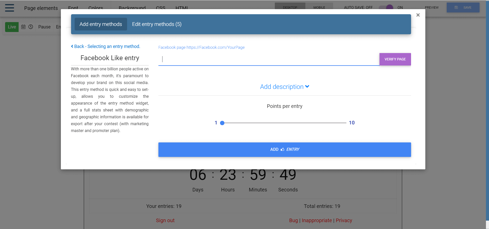
Task: Open the Bug report link
Action: point(293,220)
